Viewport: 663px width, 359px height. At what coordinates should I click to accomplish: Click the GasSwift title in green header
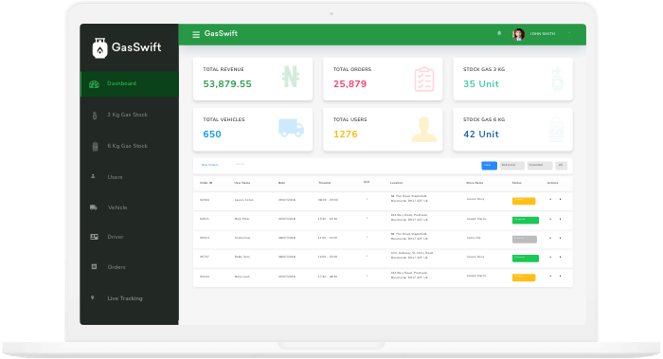tap(221, 33)
